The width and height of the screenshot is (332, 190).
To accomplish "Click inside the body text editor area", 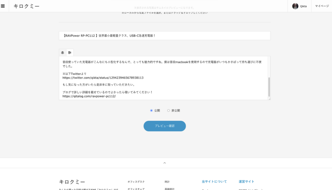I will [163, 78].
